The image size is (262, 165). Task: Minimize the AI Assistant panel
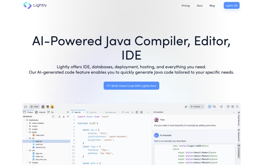pos(234,112)
